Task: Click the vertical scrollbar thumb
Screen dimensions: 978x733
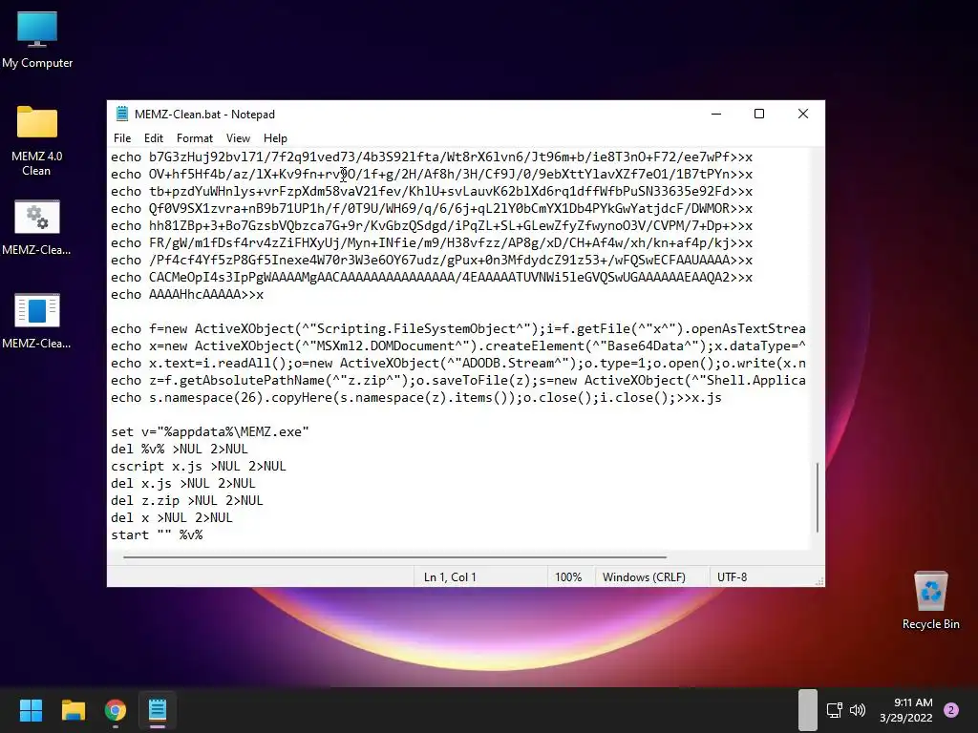Action: pyautogui.click(x=818, y=497)
